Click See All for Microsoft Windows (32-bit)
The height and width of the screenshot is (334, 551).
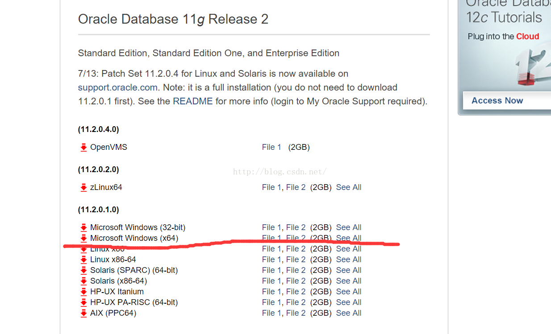349,227
